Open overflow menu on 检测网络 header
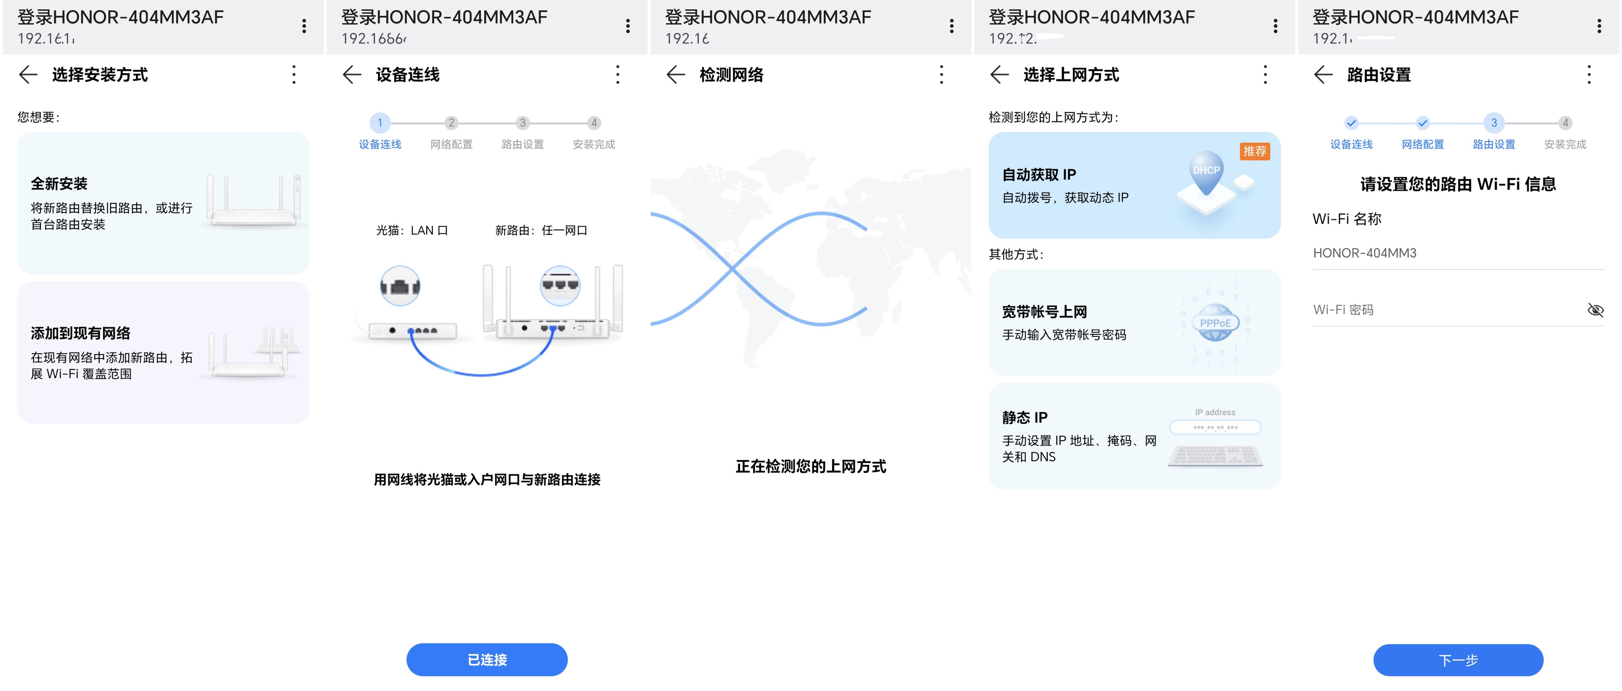Image resolution: width=1622 pixels, height=691 pixels. (941, 75)
